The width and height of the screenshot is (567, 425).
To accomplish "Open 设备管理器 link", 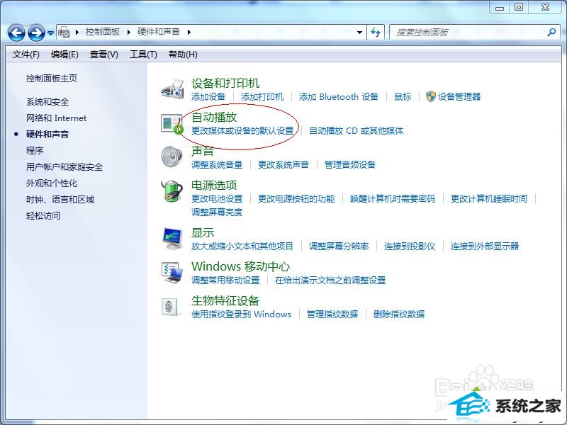I will click(x=459, y=97).
